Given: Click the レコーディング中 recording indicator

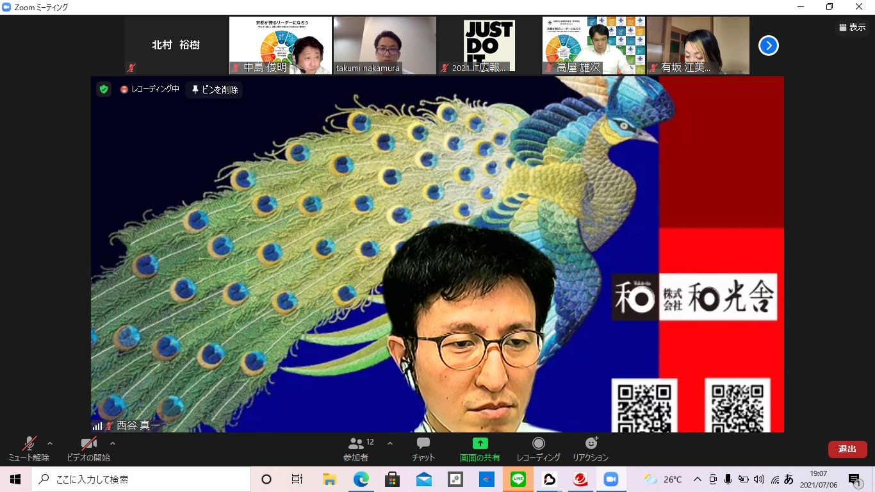Looking at the screenshot, I should pos(150,90).
